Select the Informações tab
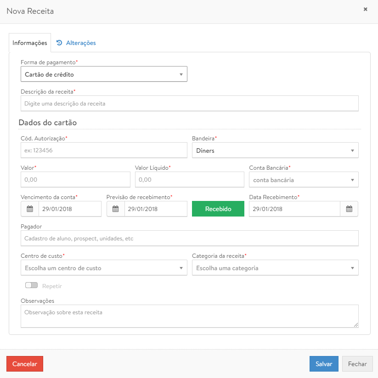378x378 pixels. click(30, 43)
